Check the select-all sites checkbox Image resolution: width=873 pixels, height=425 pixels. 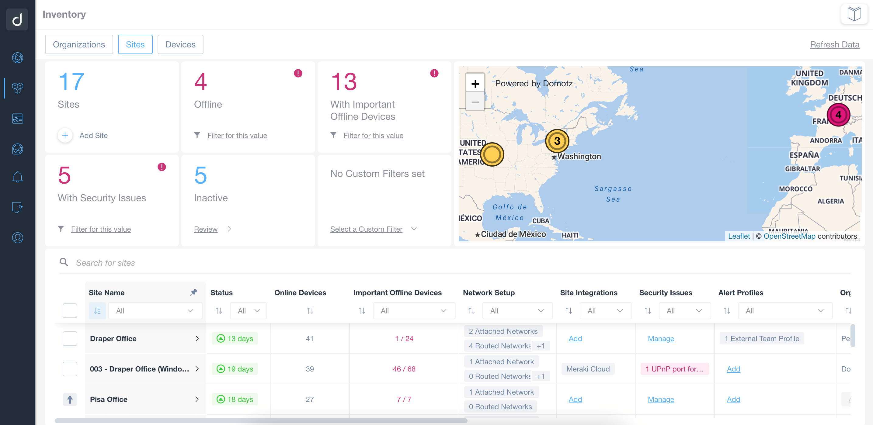point(70,310)
